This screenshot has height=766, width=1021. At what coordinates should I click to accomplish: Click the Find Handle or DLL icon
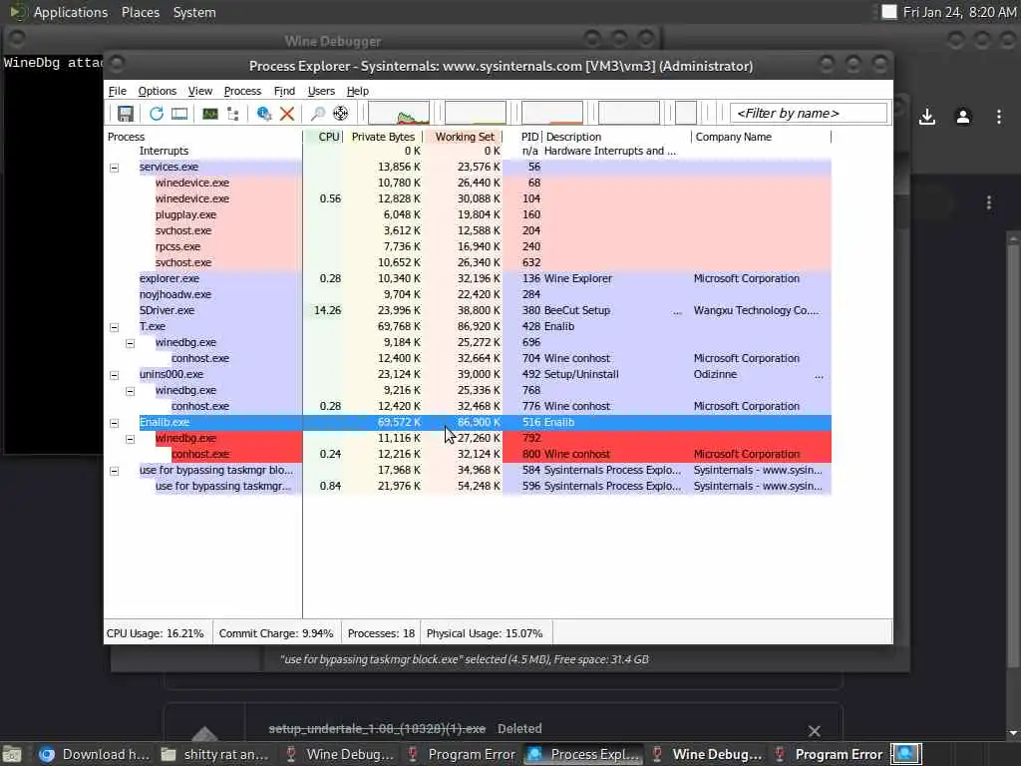click(318, 114)
